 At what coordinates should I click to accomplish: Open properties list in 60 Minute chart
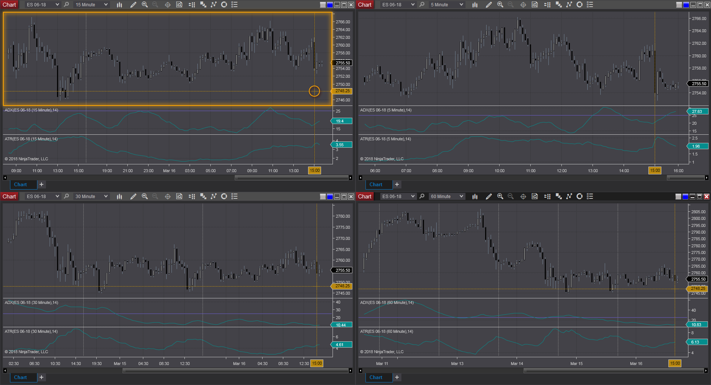pyautogui.click(x=590, y=197)
